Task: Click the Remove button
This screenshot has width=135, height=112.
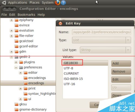Action: (121, 72)
